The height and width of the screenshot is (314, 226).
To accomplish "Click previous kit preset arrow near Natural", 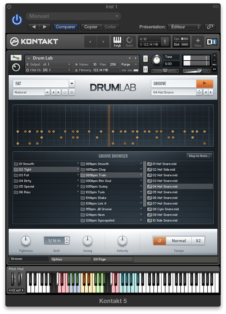I will click(x=53, y=92).
